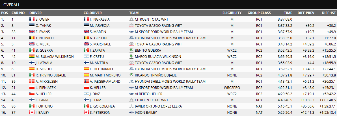Viewport: 337px width, 116px height.
Task: Click time 4:40:48.5 for E. Lappi
Action: tap(285, 100)
